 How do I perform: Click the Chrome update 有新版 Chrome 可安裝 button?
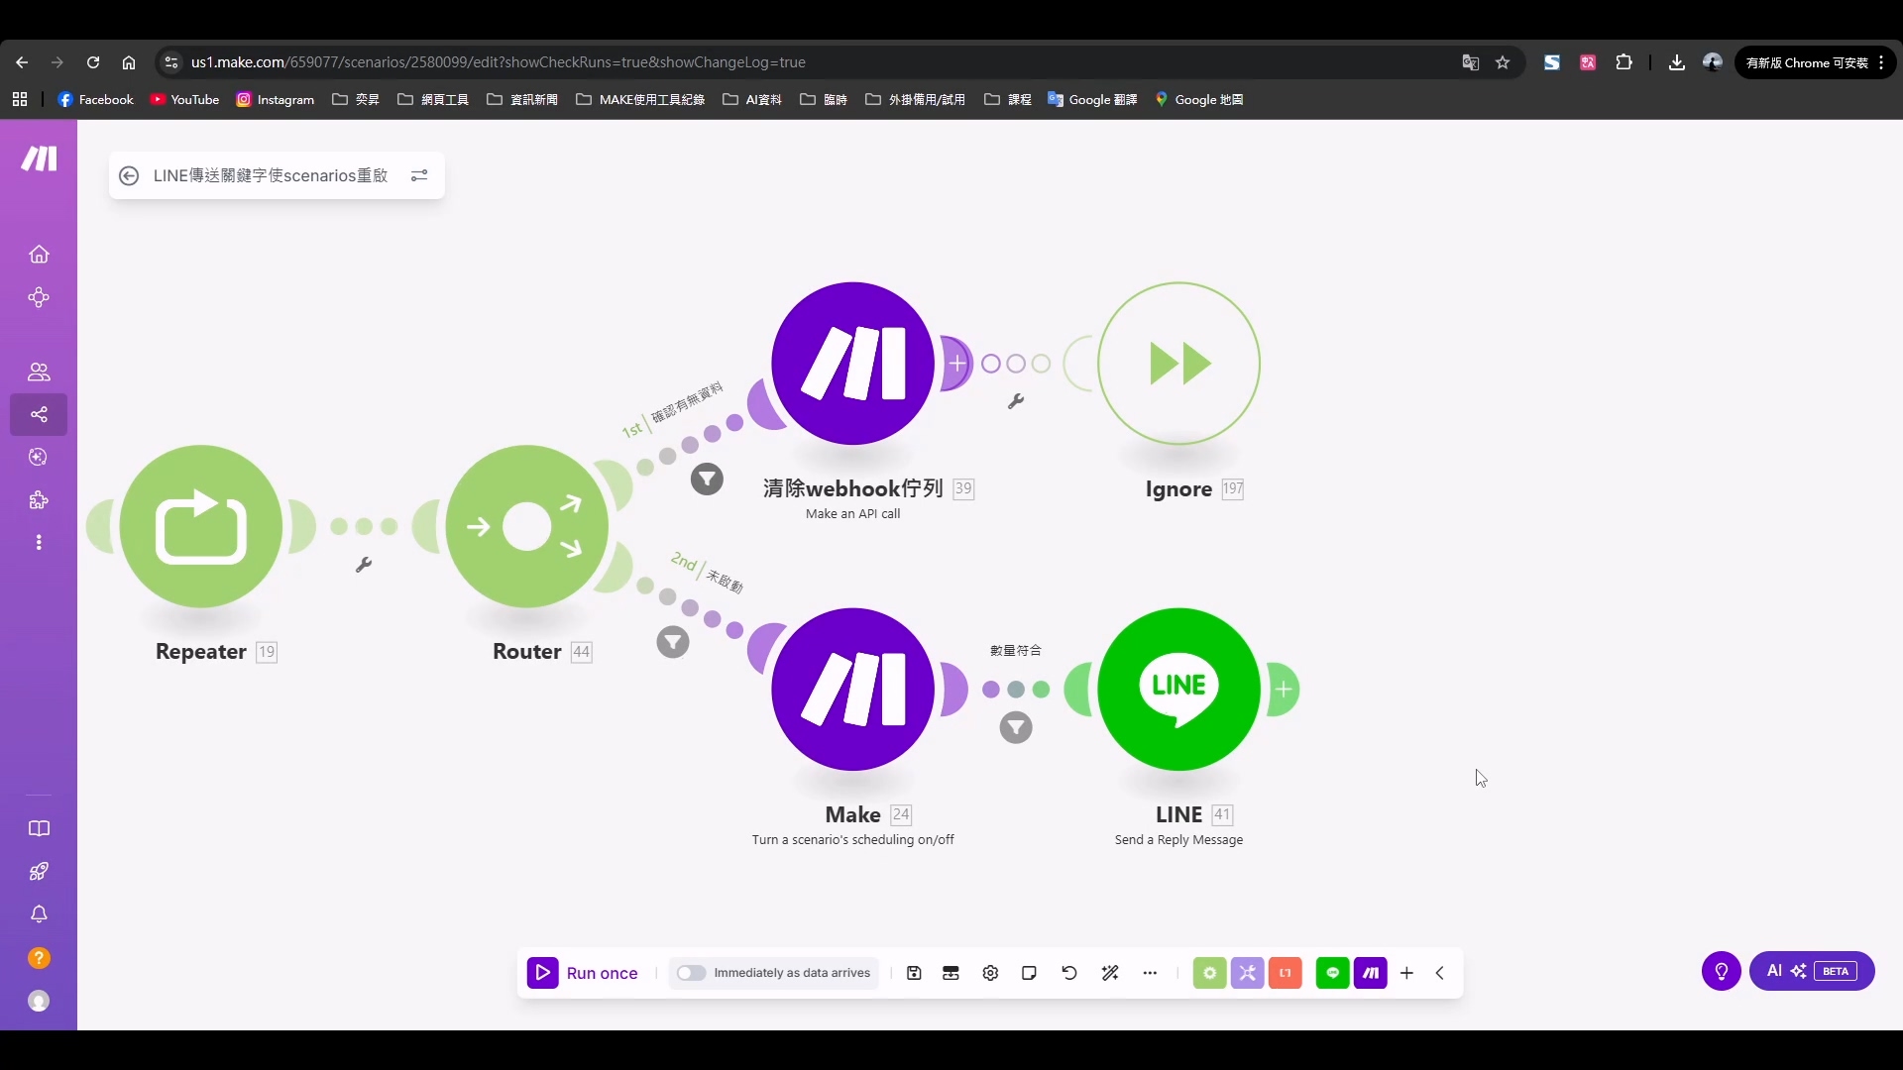point(1815,62)
